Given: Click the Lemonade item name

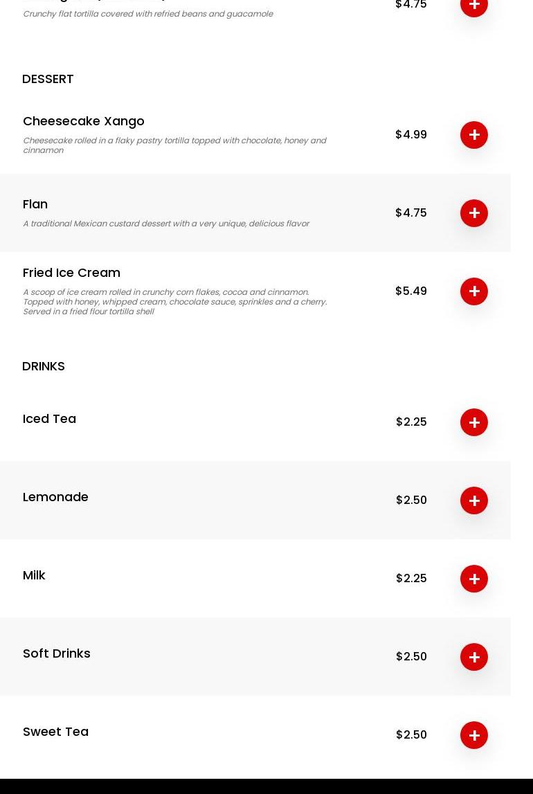Looking at the screenshot, I should coord(55,497).
